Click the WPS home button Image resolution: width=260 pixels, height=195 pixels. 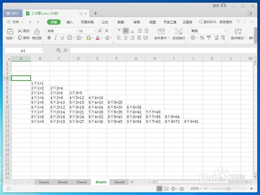(x=13, y=14)
